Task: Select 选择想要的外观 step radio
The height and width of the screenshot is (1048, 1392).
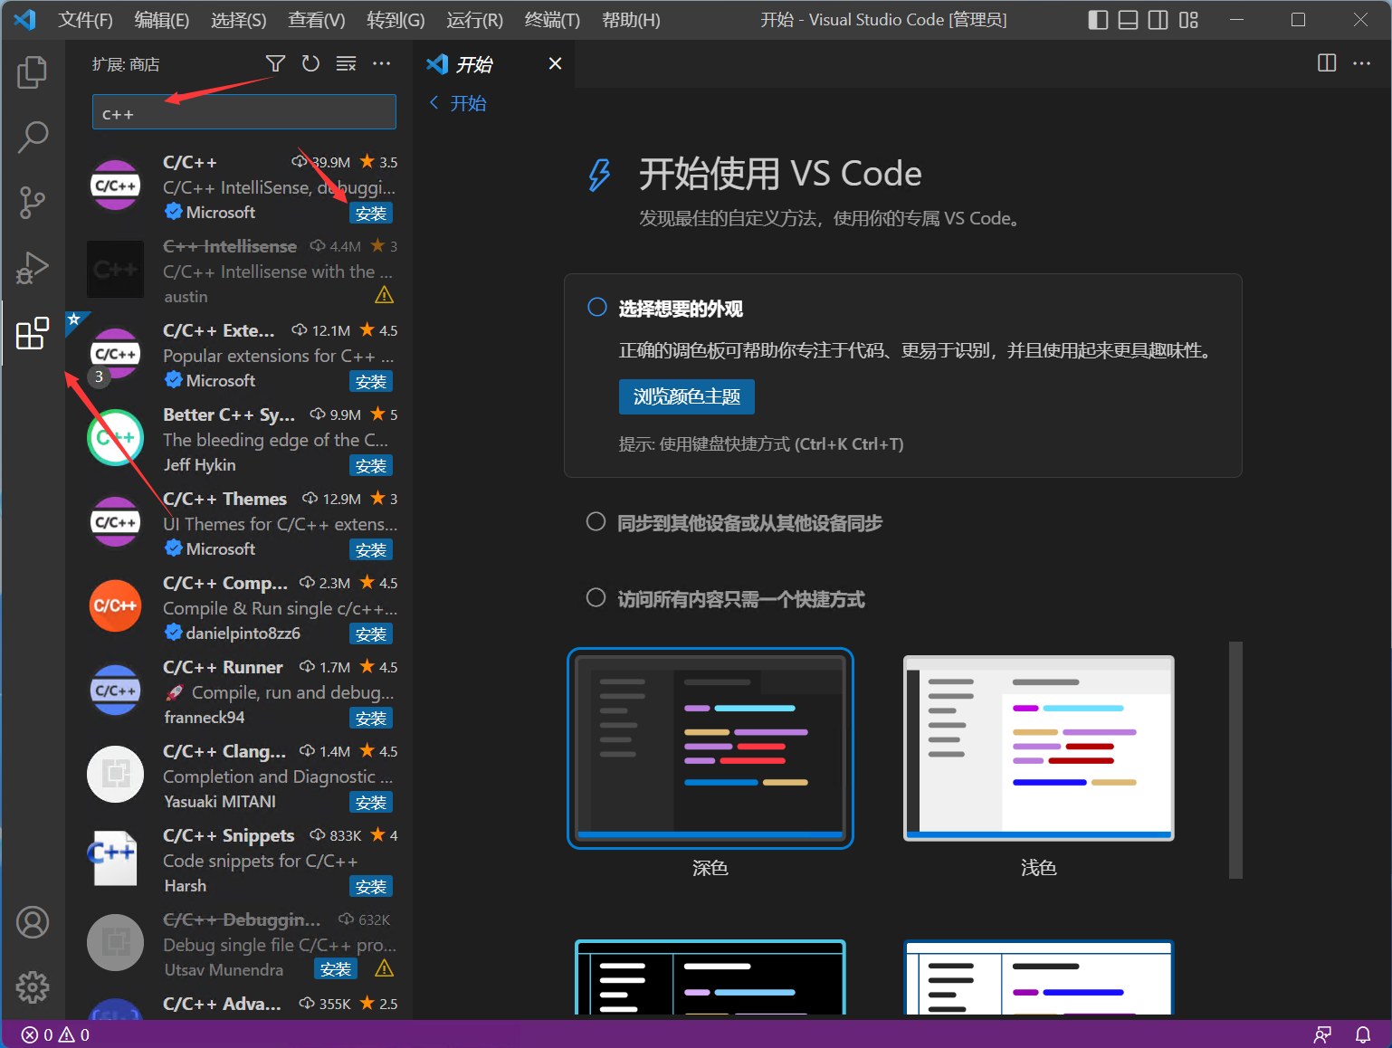Action: (597, 307)
